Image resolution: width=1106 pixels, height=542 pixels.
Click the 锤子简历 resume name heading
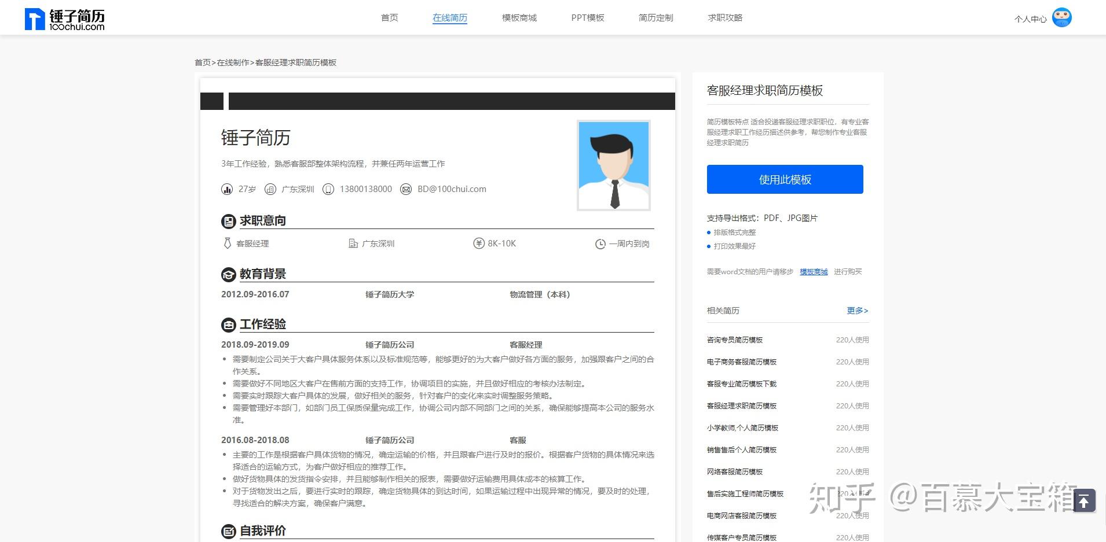click(x=255, y=138)
